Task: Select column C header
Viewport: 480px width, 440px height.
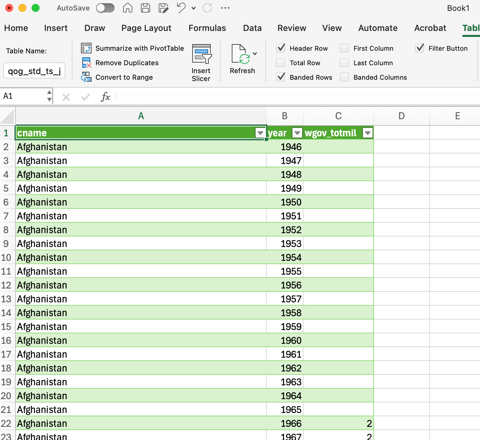Action: [x=338, y=116]
